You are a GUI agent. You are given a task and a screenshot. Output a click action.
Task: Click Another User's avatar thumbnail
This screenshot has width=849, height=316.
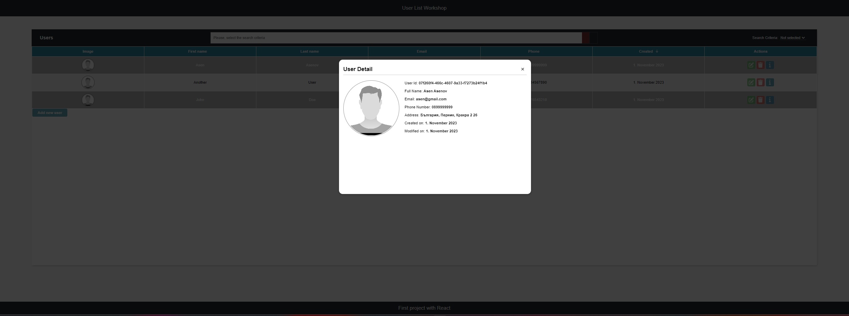coord(88,82)
